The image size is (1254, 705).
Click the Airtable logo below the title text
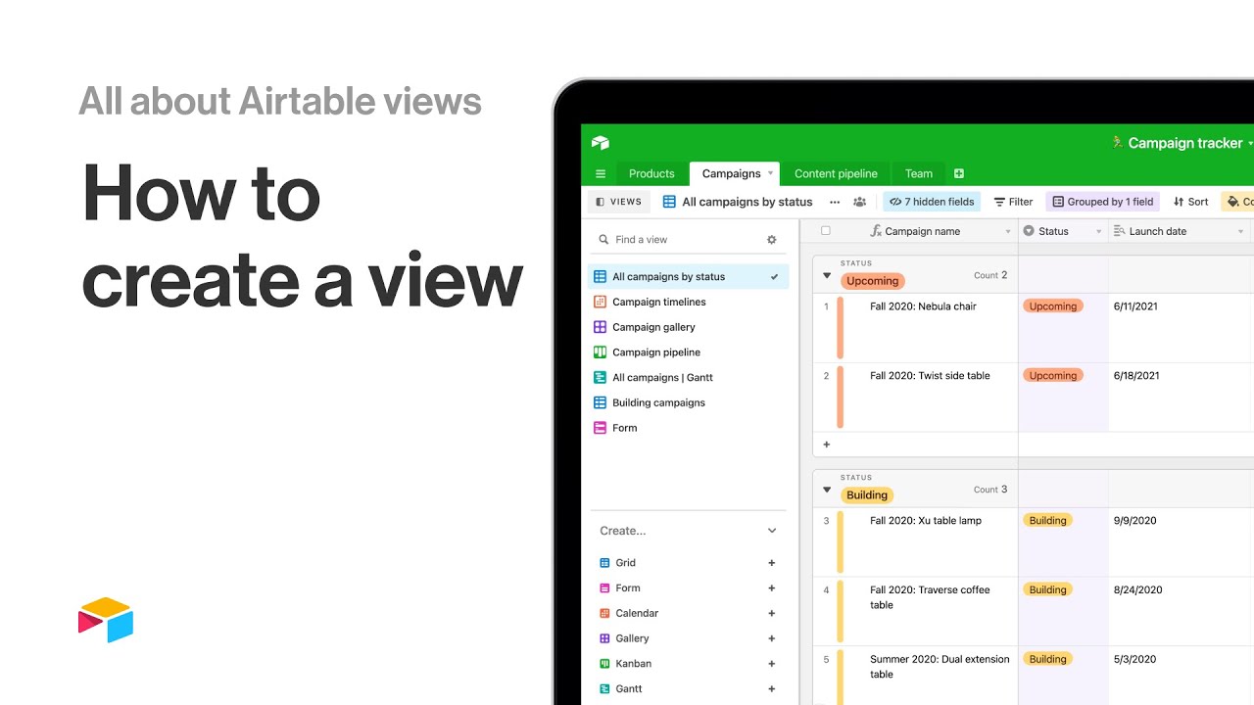click(106, 620)
